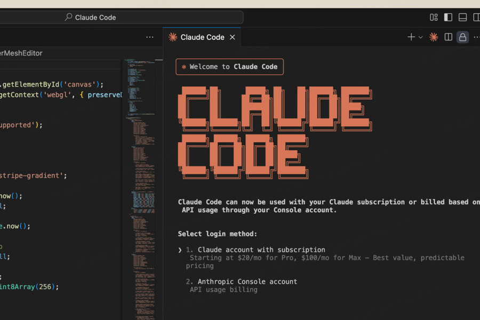Click the int8Array(256) code line
Screen dimensions: 480x320
pyautogui.click(x=29, y=287)
